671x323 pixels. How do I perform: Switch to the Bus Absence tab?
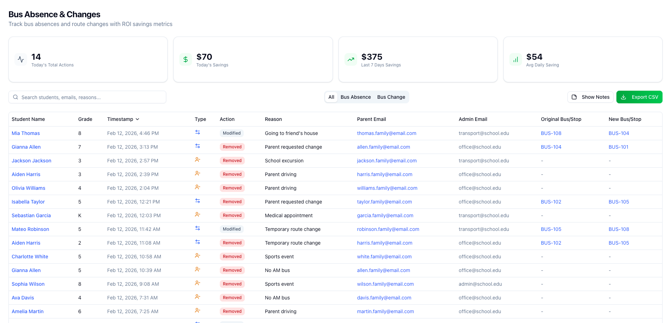(355, 97)
